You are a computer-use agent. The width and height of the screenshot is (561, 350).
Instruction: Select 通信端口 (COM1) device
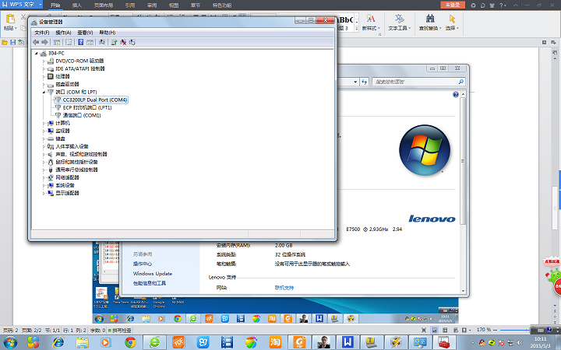click(x=82, y=115)
